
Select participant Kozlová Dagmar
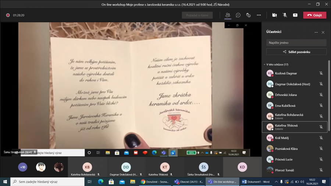coord(295,73)
